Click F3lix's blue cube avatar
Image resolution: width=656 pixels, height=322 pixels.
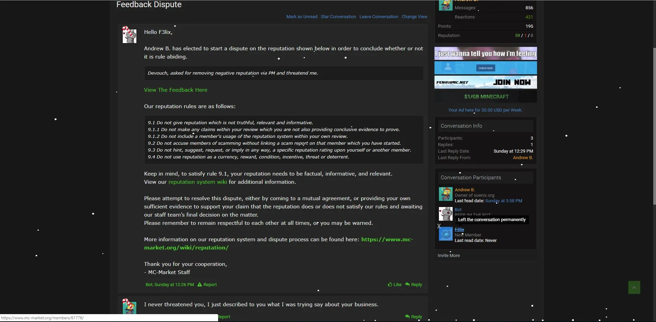coord(445,234)
